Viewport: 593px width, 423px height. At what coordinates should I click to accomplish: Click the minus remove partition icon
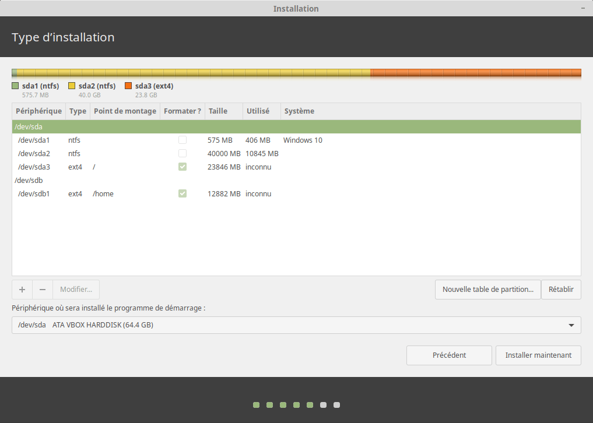(43, 290)
